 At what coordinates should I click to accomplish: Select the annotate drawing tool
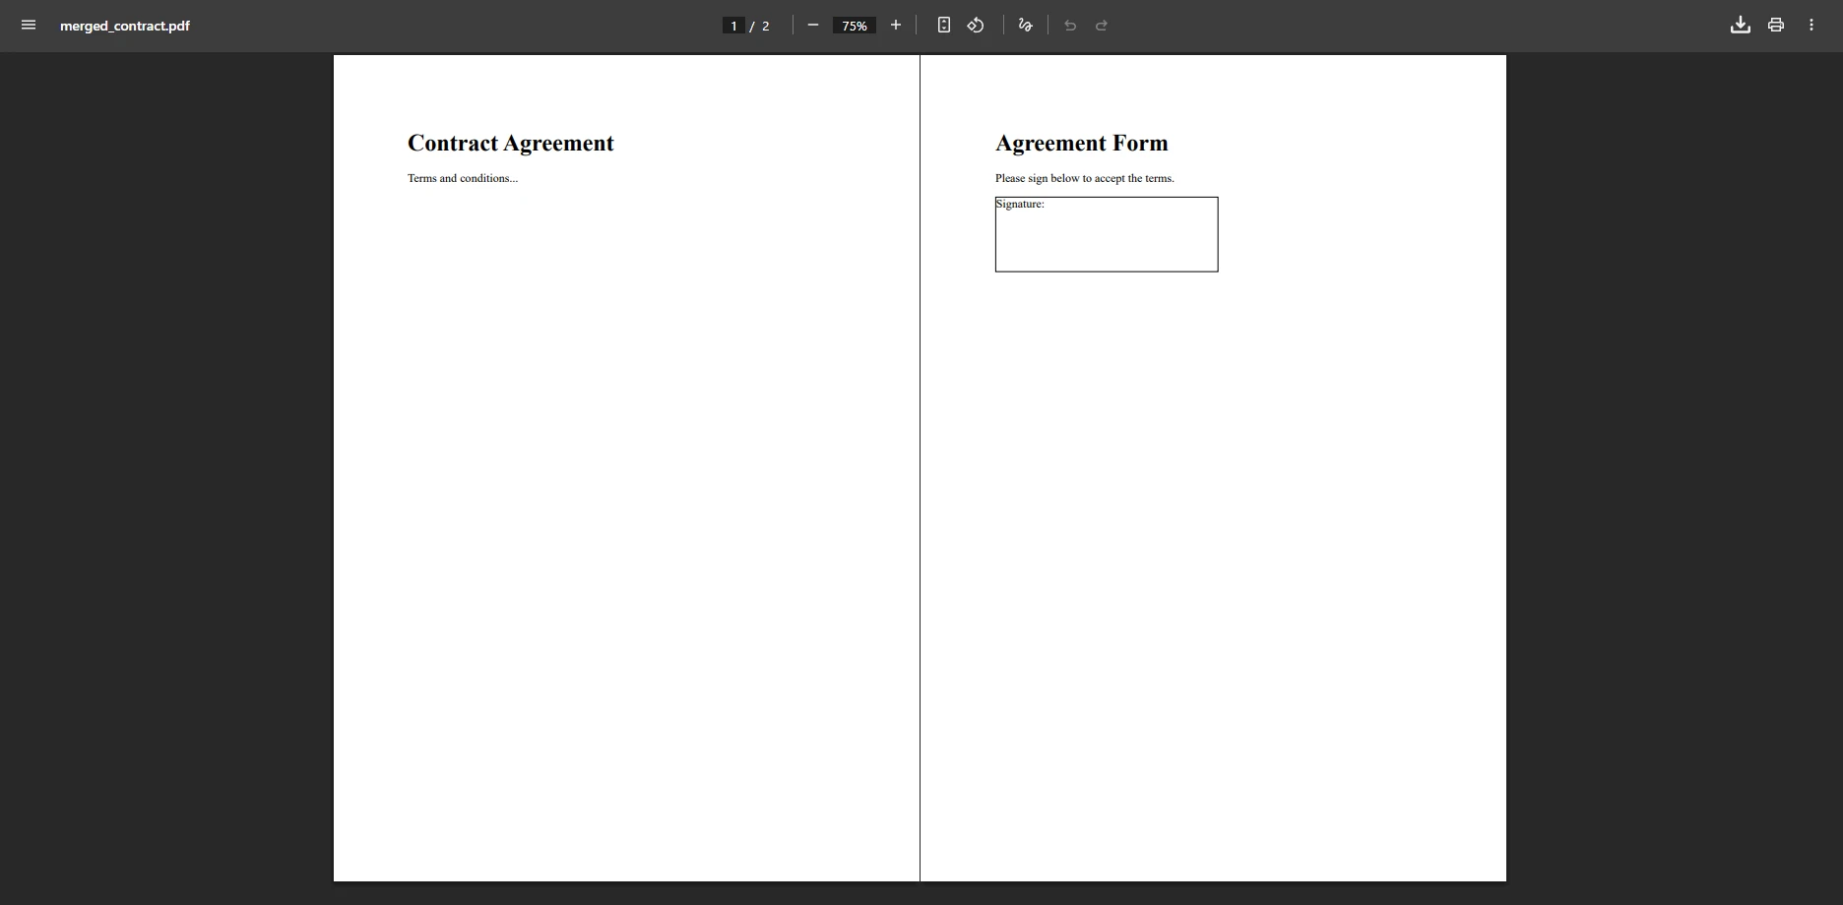pyautogui.click(x=1024, y=26)
